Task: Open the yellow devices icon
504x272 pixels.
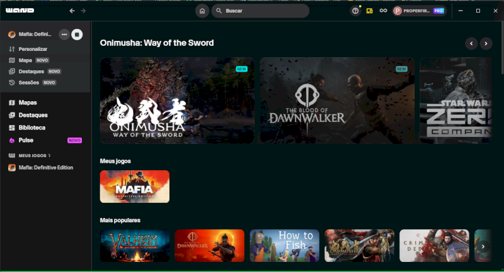Action: click(369, 11)
